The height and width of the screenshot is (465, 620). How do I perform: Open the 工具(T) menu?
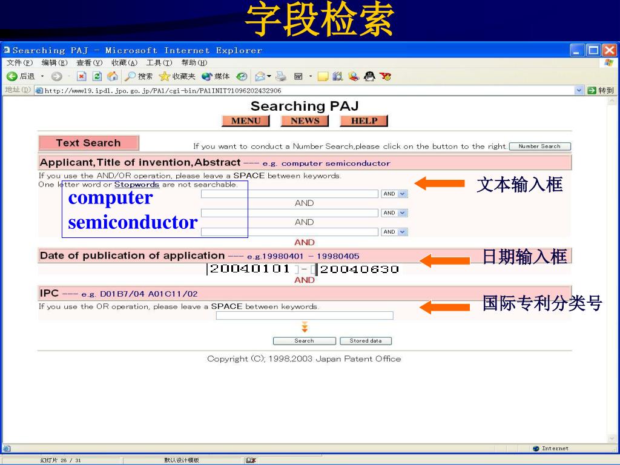(x=159, y=62)
